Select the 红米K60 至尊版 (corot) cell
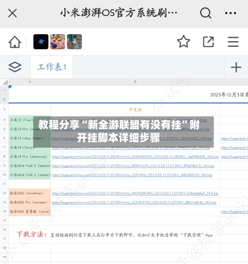 pyautogui.click(x=30, y=211)
